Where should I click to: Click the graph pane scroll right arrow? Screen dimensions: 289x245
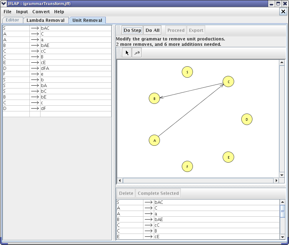point(276,181)
